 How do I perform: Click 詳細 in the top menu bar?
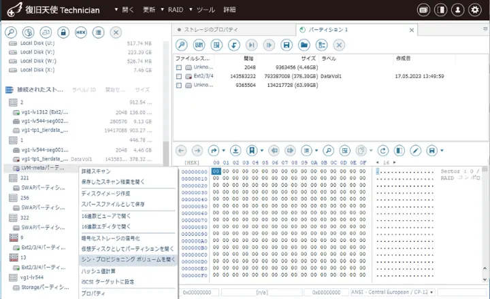[230, 10]
